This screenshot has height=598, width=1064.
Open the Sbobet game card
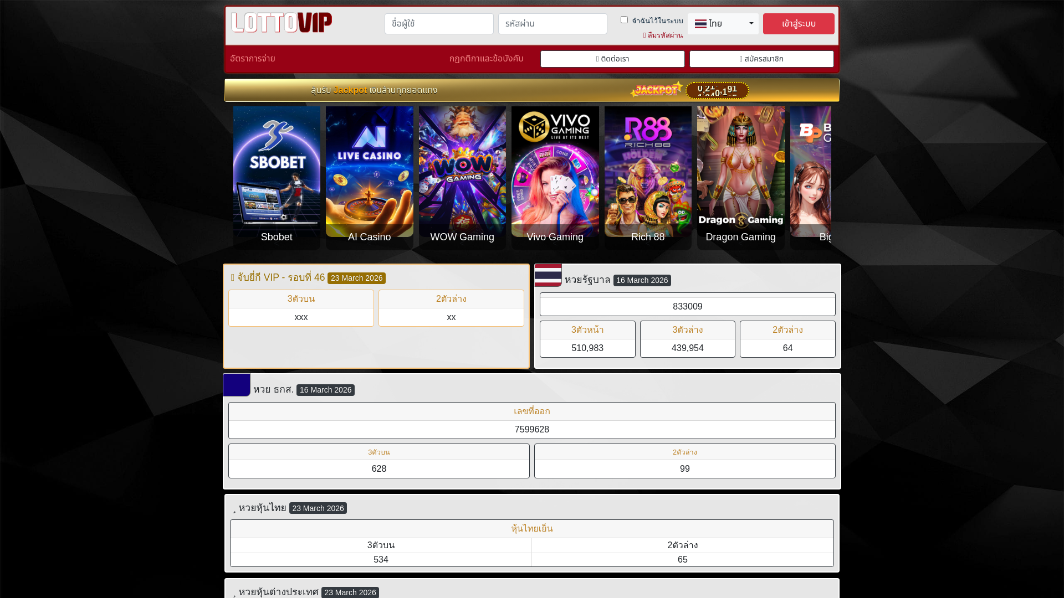click(x=277, y=178)
